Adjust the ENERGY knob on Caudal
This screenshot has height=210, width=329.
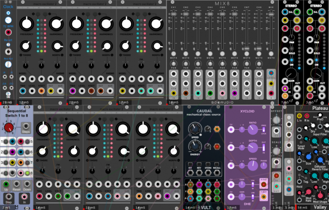195,146
